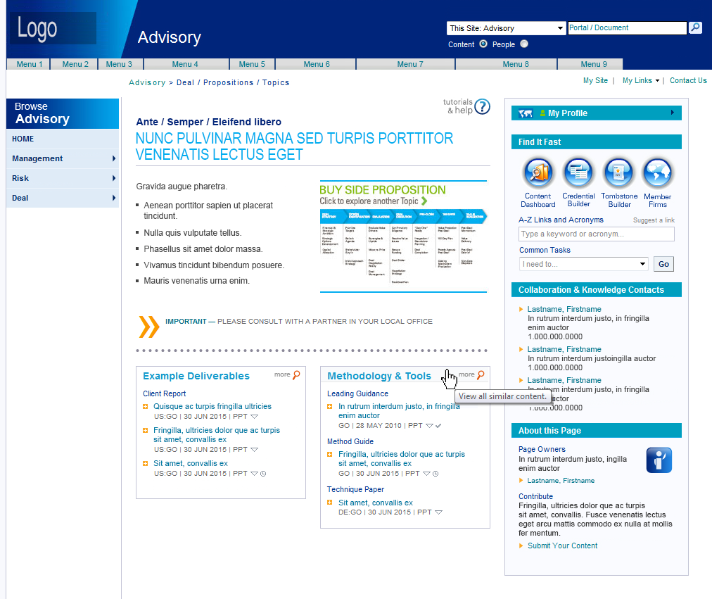Expand the Deal sidebar arrow
This screenshot has height=599, width=712.
113,198
